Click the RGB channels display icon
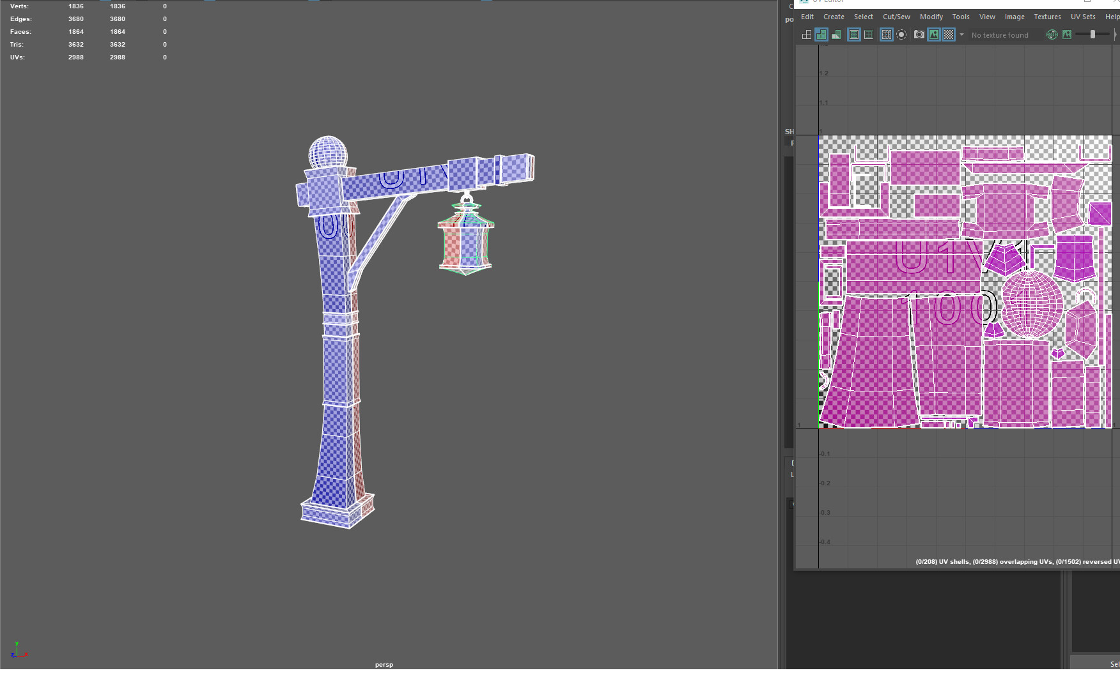The height and width of the screenshot is (682, 1120). 1052,35
